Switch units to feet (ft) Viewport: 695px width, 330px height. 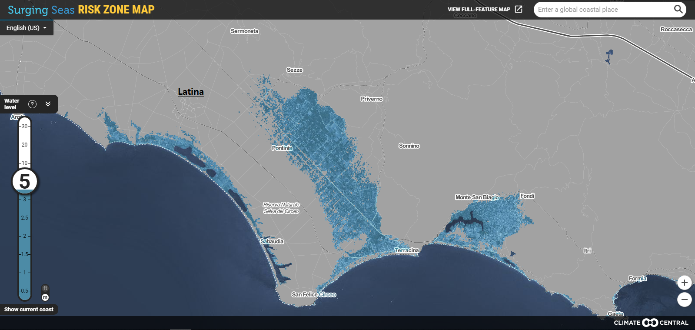click(45, 288)
